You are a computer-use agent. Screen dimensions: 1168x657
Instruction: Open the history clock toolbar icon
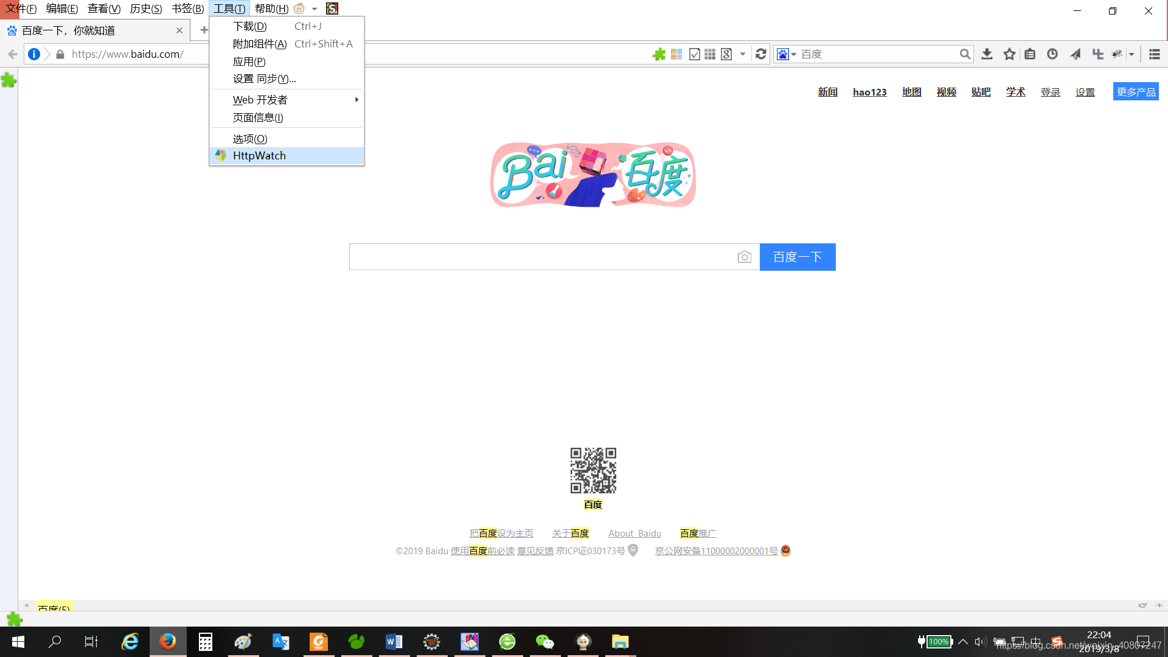[1052, 54]
